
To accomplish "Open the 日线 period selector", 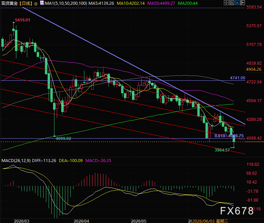I will click(26, 3).
